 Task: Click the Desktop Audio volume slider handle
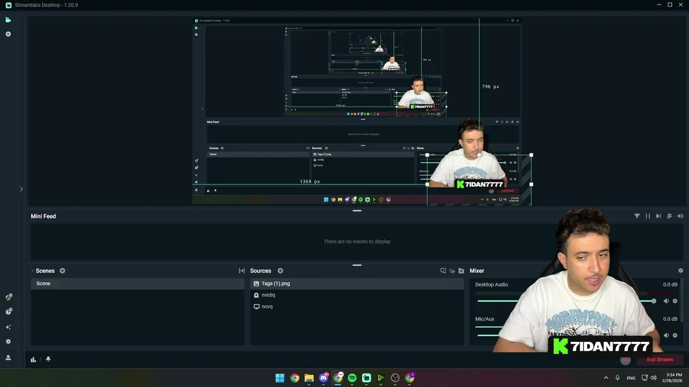coord(653,301)
